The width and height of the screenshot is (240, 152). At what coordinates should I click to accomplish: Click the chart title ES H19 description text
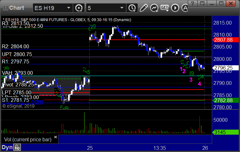(x=67, y=20)
